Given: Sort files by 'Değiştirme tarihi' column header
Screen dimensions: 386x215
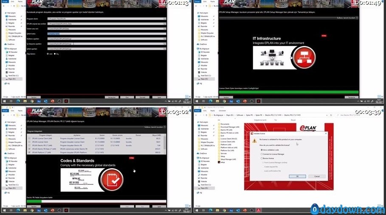Looking at the screenshot, I should (260, 120).
